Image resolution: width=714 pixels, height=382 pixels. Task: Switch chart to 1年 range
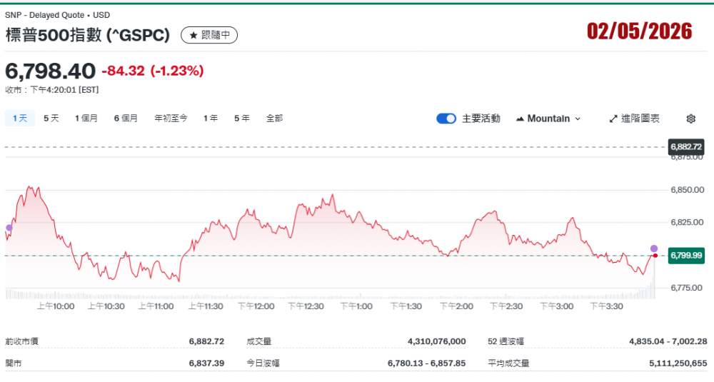coord(211,119)
